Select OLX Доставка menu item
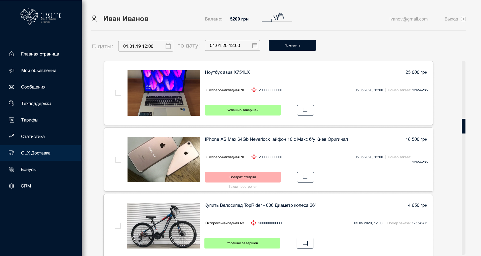 point(41,153)
